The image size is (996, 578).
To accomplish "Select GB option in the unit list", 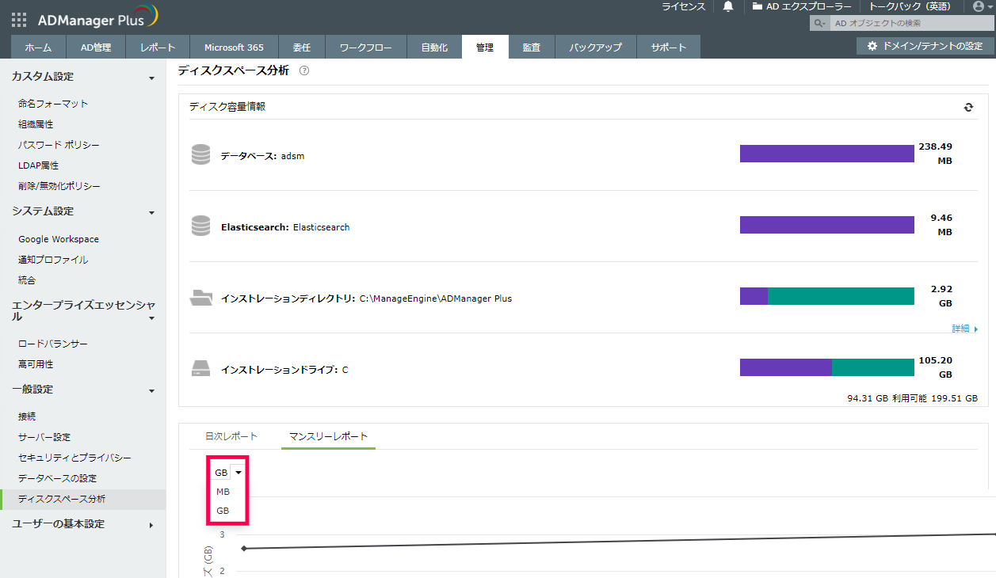I will click(223, 511).
